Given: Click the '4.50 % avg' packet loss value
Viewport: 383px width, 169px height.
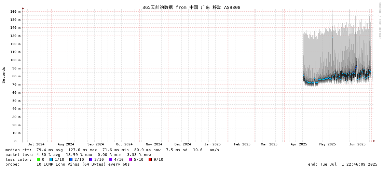Looking at the screenshot, I should coord(49,155).
